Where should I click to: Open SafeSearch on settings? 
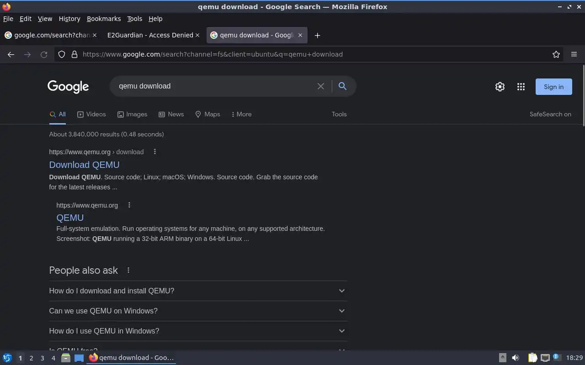(550, 114)
